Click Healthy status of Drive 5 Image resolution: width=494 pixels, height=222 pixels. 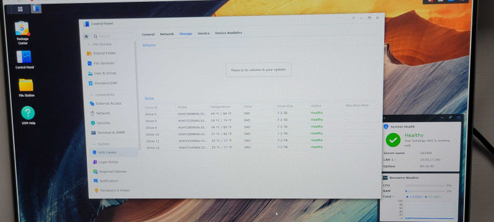[x=317, y=113]
